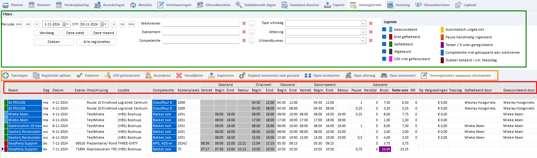Toggle the Geaccordeerd legend checkbox
The width and height of the screenshot is (537, 158).
click(384, 29)
